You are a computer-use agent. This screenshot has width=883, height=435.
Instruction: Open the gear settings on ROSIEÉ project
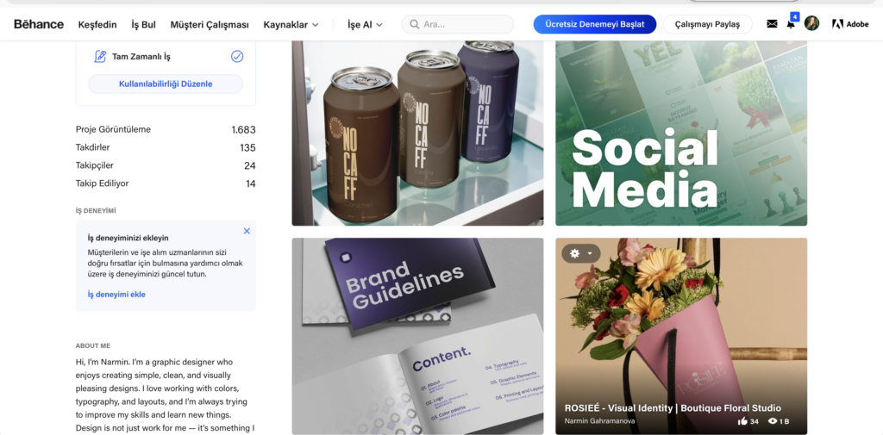click(x=574, y=253)
